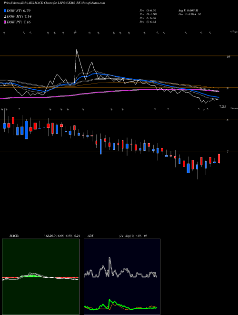Open the dark blue ADX chart panel

tap(122, 277)
